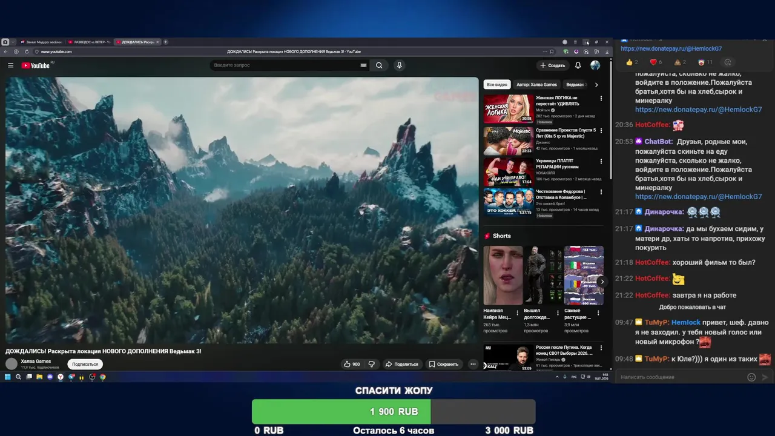Open the Халва Games channel avatar
This screenshot has width=775, height=436.
[12, 364]
